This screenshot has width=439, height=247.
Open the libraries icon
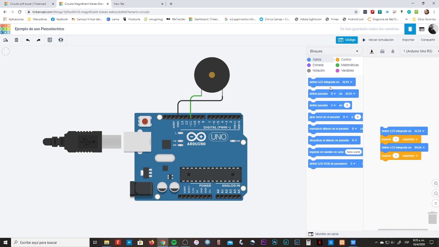pos(382,51)
